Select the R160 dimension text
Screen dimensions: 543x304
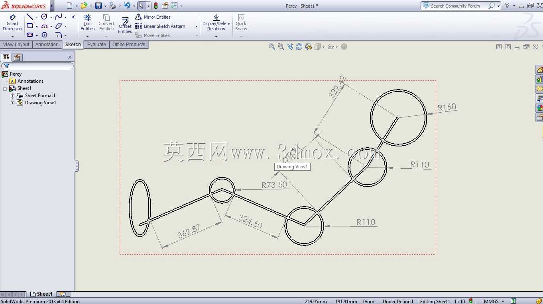point(447,107)
